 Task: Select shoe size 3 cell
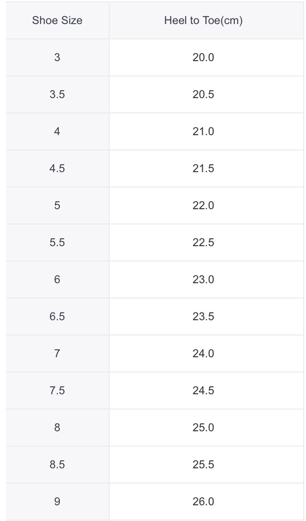(x=57, y=57)
